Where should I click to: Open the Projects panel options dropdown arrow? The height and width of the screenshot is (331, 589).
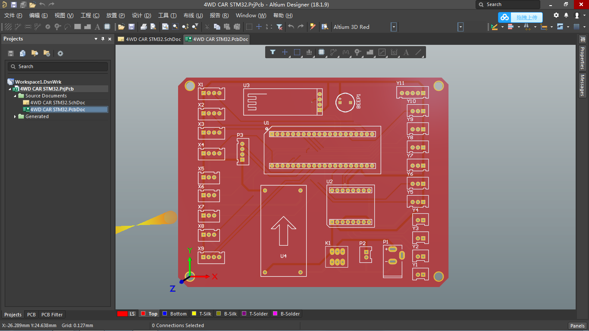point(96,39)
